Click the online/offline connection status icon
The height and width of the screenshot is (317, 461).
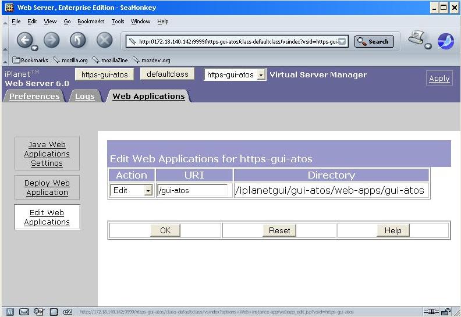click(x=431, y=312)
